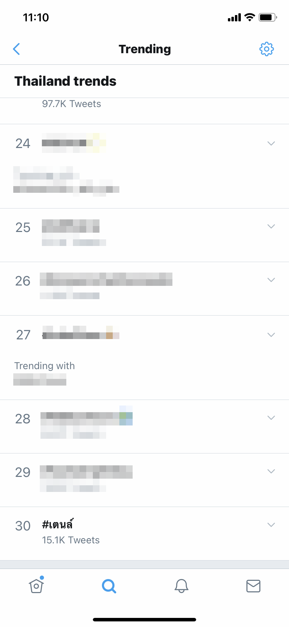Expand options for trend 24

pos(271,143)
